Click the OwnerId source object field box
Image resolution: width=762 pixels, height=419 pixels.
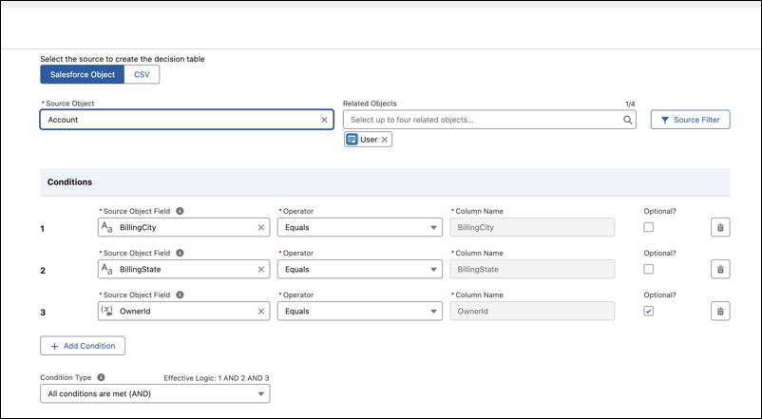click(183, 311)
